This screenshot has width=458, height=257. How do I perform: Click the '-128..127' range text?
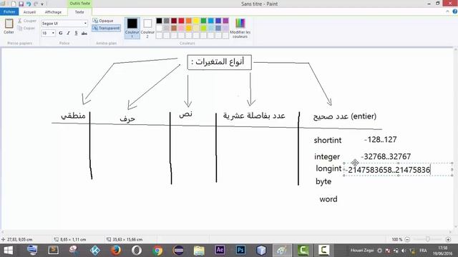click(x=381, y=140)
